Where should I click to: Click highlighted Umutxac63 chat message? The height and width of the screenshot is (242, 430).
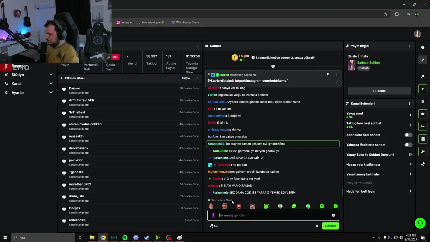click(273, 144)
